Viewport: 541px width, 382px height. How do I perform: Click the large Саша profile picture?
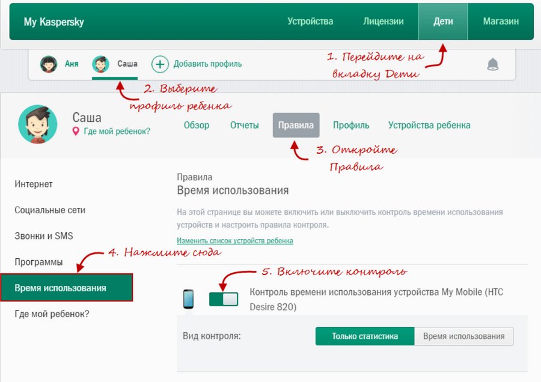[x=38, y=124]
